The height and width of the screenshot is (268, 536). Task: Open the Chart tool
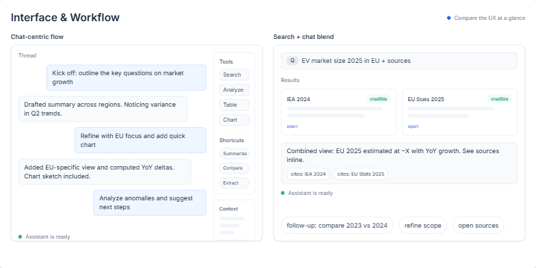[234, 120]
